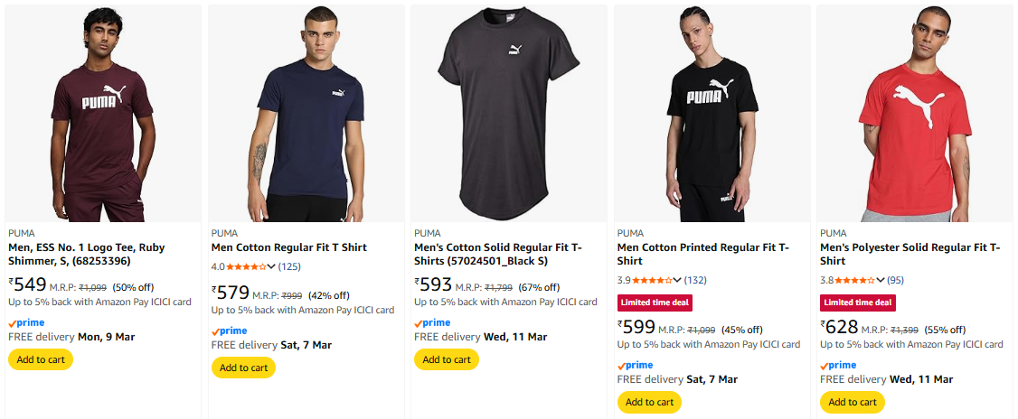Viewport: 1018px width, 419px height.
Task: Add the ₹593 black solid tee to cart
Action: coord(447,359)
